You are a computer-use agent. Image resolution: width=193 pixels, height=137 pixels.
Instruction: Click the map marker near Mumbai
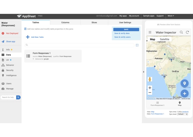pyautogui.click(x=164, y=77)
